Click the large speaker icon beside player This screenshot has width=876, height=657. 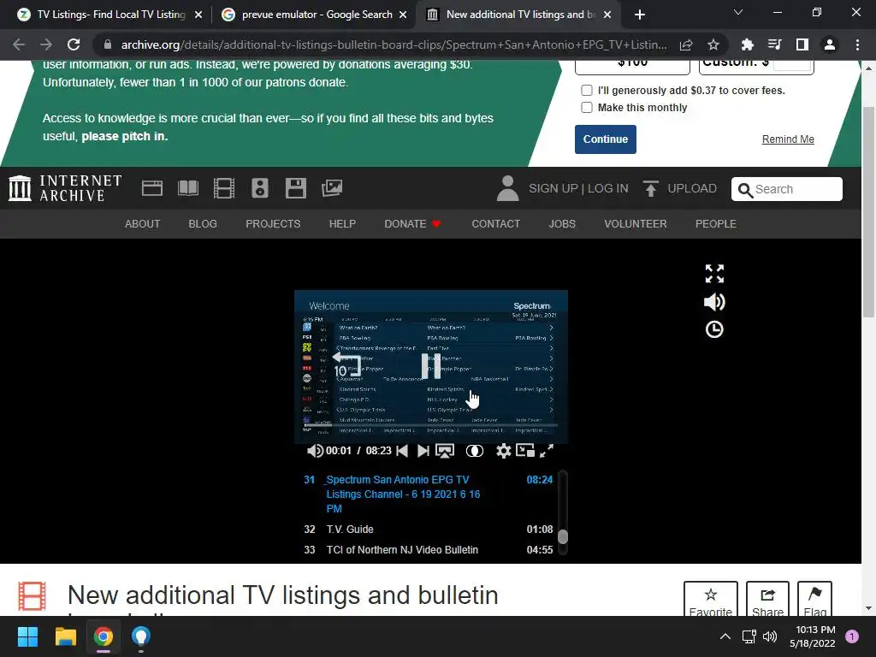pos(714,302)
